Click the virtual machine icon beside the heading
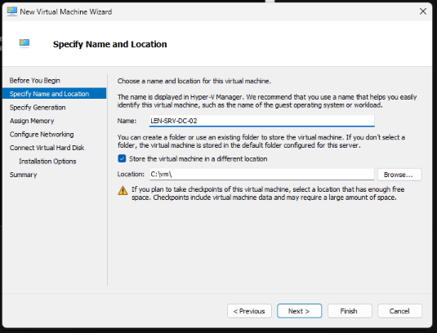The height and width of the screenshot is (333, 437). (x=25, y=43)
